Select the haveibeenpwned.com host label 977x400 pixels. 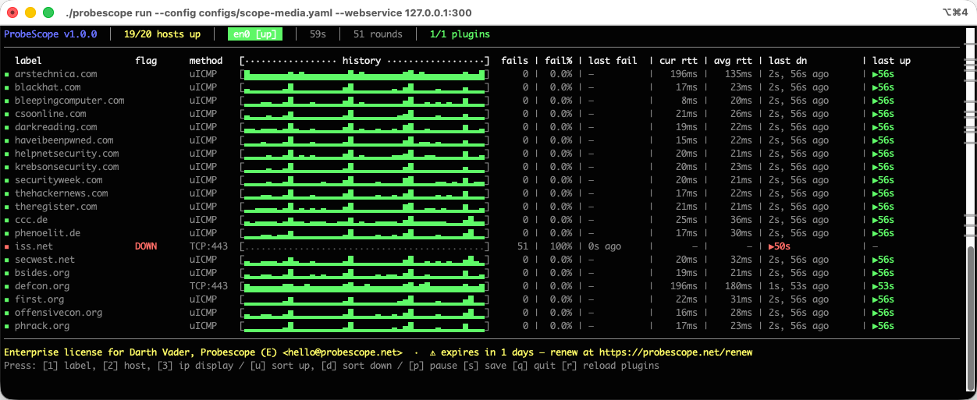[x=64, y=140]
